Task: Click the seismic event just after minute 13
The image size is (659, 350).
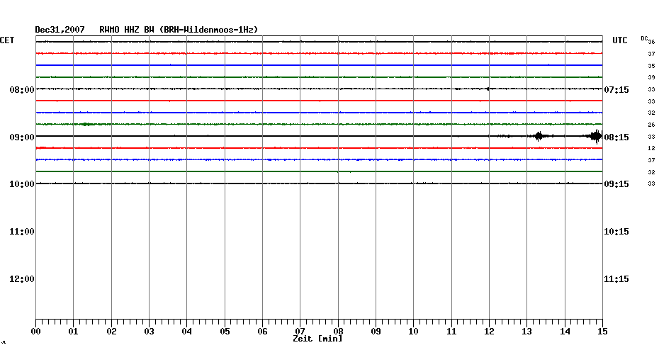Action: pos(540,136)
